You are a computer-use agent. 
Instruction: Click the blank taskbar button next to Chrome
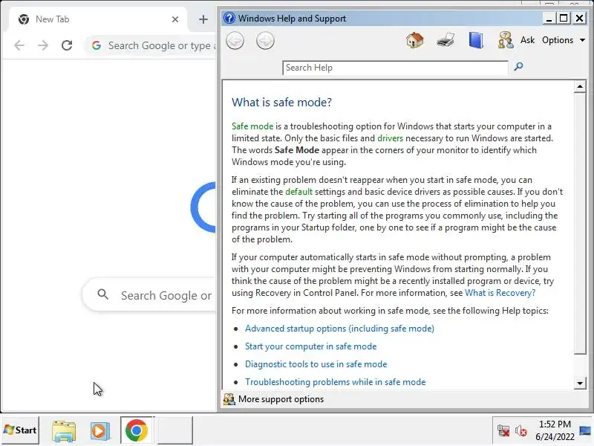[175, 430]
